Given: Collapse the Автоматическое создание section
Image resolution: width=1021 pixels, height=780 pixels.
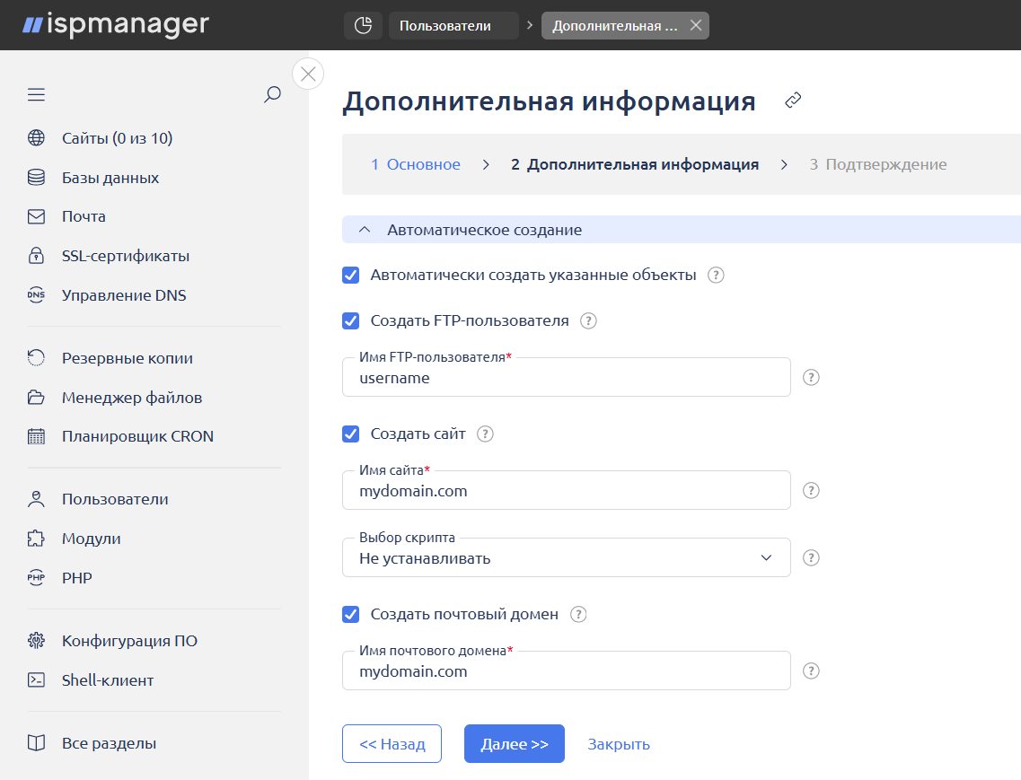Looking at the screenshot, I should click(365, 230).
